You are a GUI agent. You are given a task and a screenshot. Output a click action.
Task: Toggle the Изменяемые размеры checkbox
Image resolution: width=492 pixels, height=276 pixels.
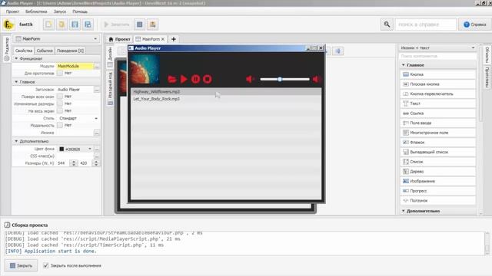[60, 103]
